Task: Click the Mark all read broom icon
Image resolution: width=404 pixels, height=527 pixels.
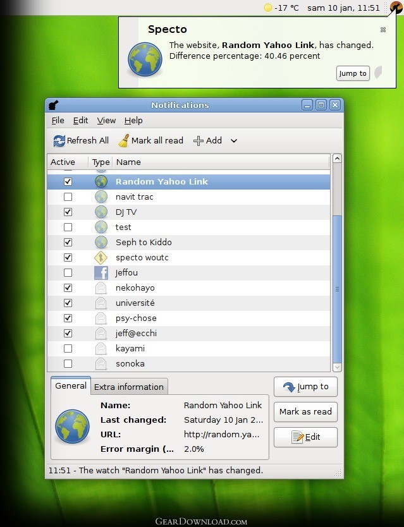Action: (x=124, y=141)
